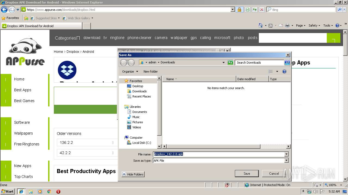Screen dimensions: 348x195
Task: Click Add to Favorites bar icon
Action: [26, 18]
